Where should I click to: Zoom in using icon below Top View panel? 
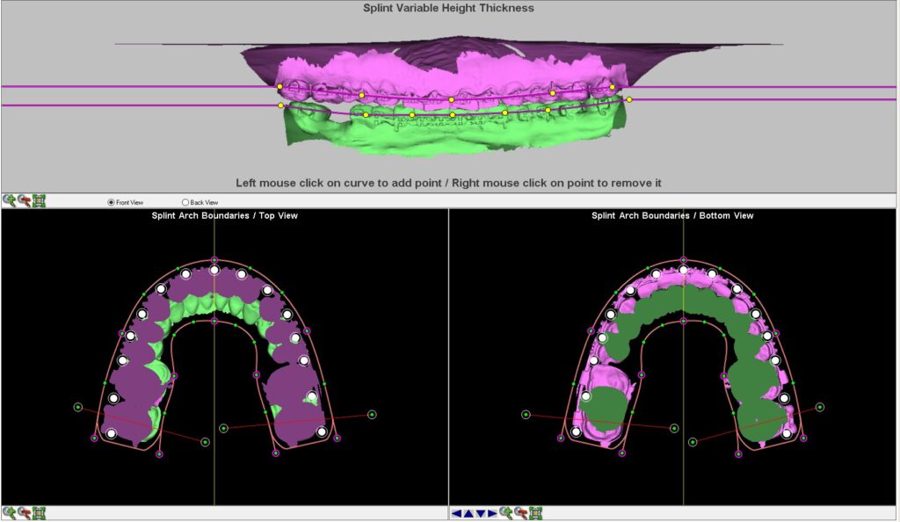tap(9, 513)
